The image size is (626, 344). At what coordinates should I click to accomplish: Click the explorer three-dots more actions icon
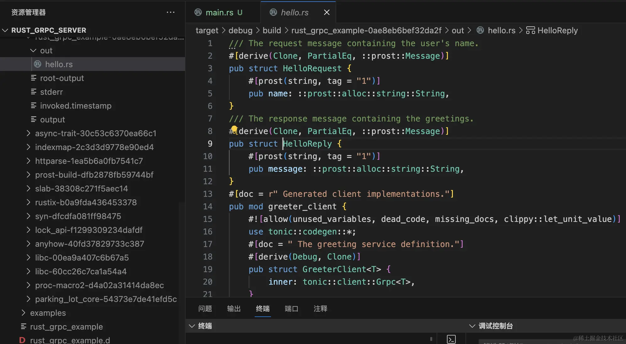170,12
